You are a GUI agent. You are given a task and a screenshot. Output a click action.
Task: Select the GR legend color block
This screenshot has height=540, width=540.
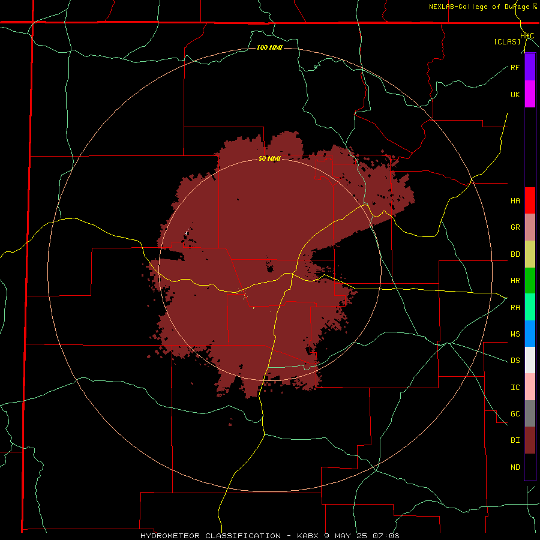tap(530, 227)
